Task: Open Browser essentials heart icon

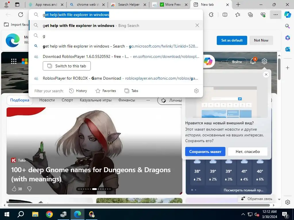Action: [x=263, y=15]
